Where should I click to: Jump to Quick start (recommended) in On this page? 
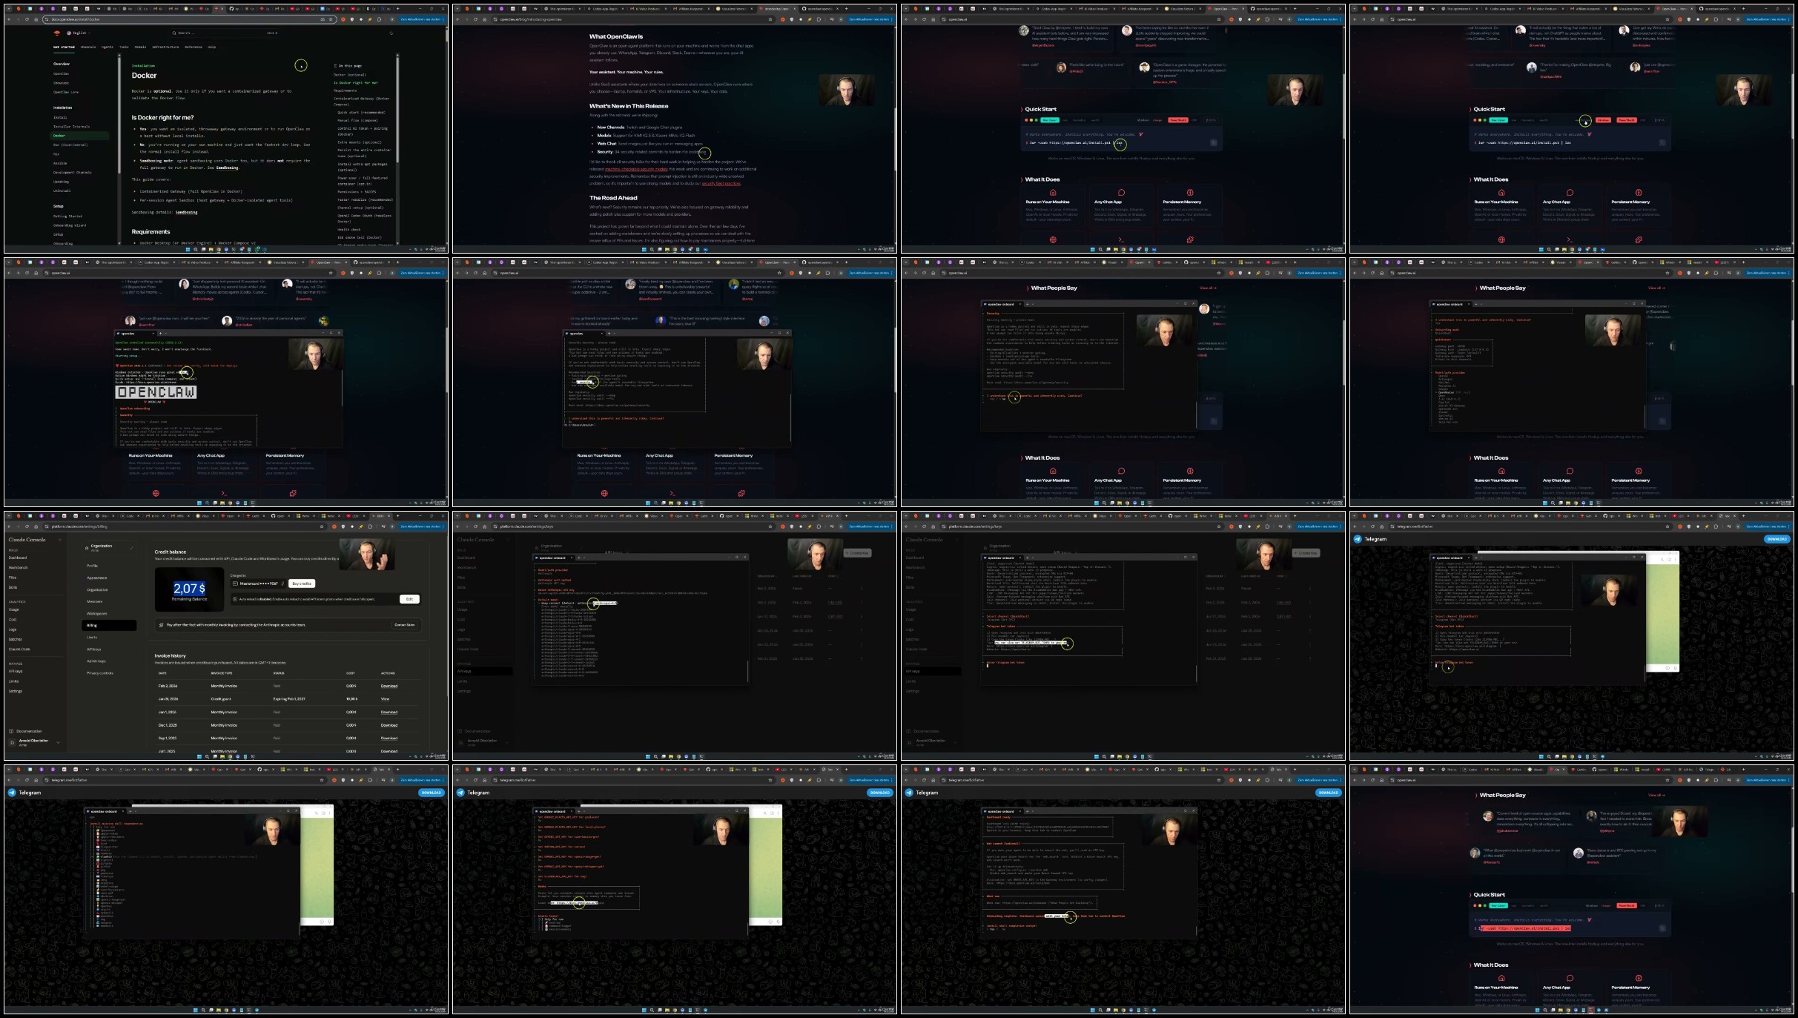361,112
